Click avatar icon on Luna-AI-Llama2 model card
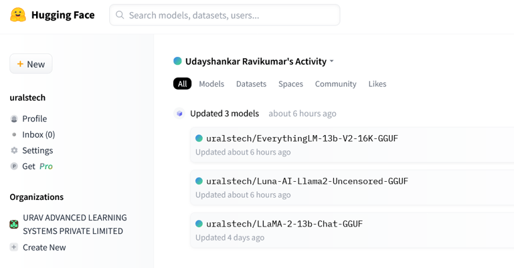This screenshot has width=514, height=268. point(199,181)
